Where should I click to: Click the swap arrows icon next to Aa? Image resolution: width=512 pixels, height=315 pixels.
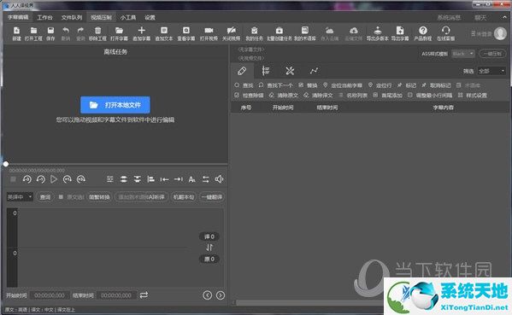tap(205, 179)
